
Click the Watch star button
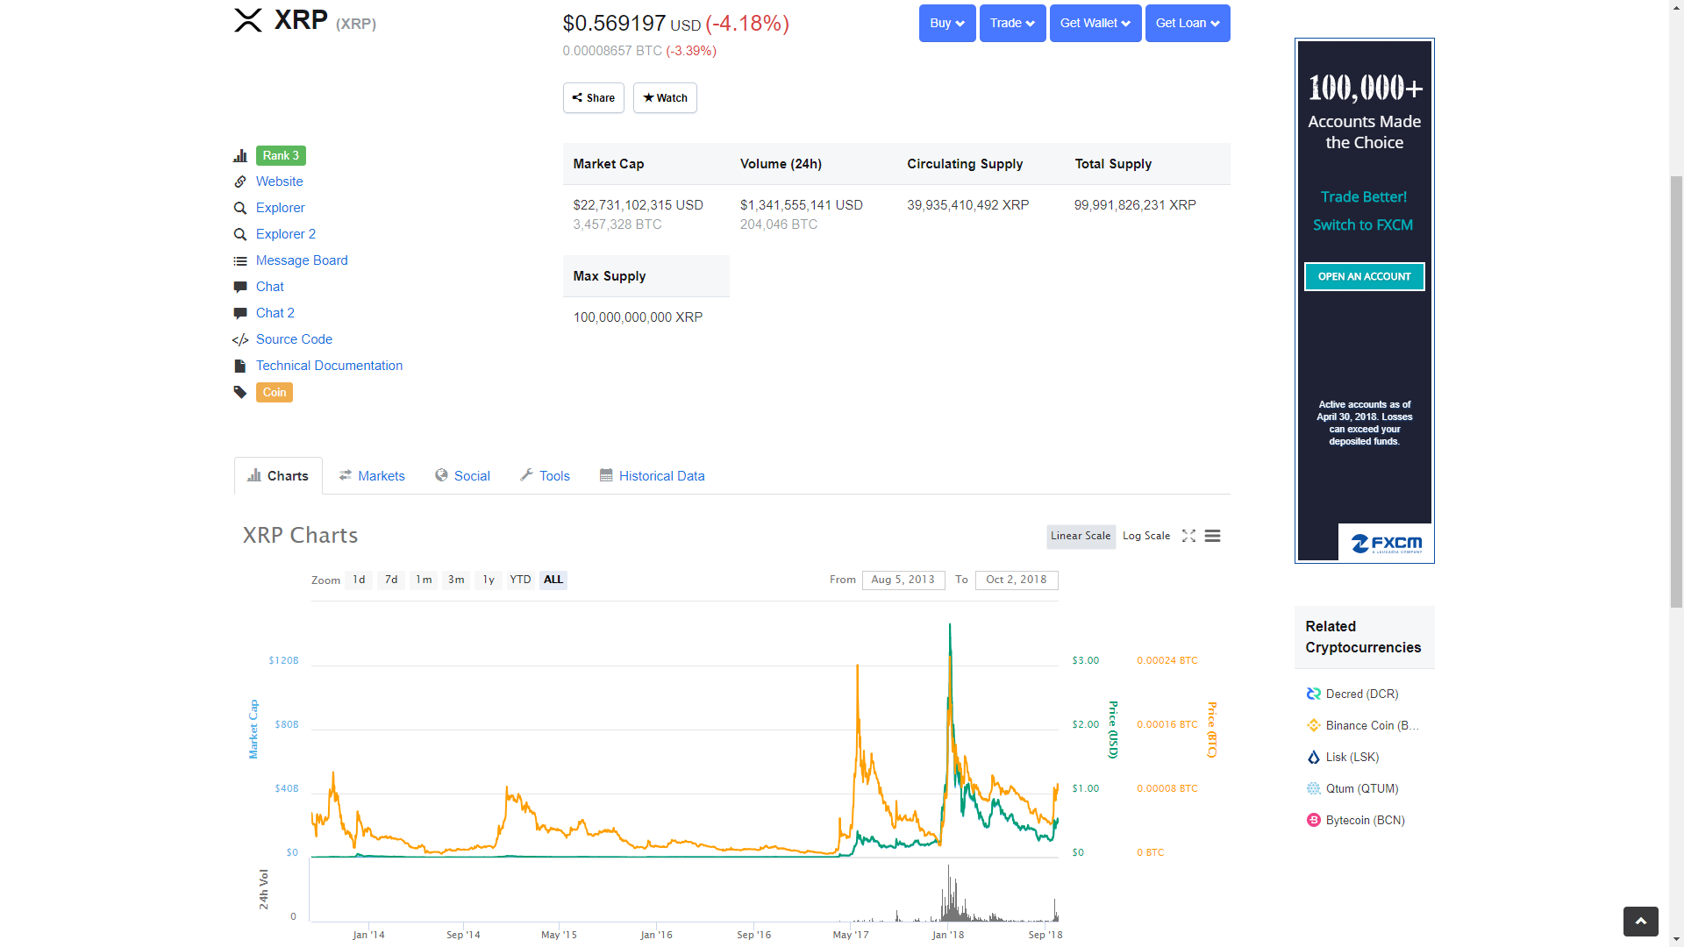(665, 97)
